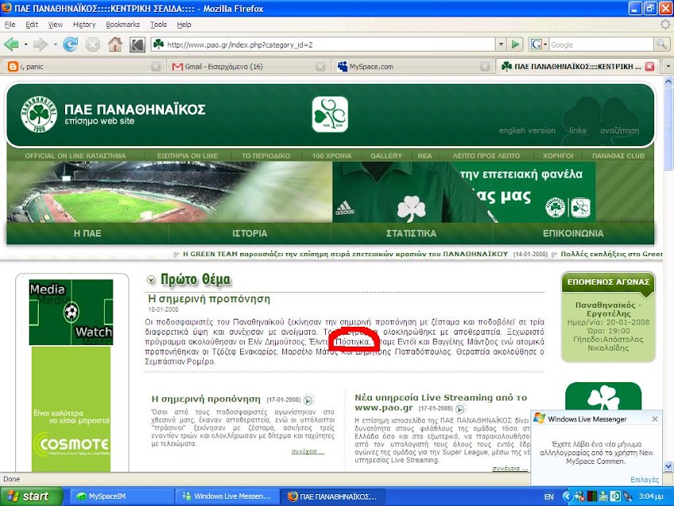Go to the browser Home icon
This screenshot has height=506, width=674.
tap(115, 44)
